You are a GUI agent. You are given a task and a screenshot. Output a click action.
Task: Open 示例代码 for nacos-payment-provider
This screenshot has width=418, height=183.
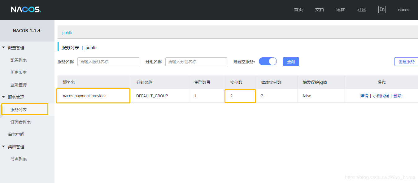[381, 96]
